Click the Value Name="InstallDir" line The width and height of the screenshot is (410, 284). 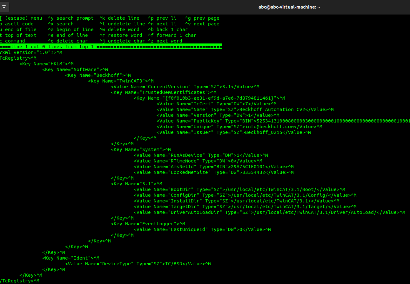click(x=237, y=201)
